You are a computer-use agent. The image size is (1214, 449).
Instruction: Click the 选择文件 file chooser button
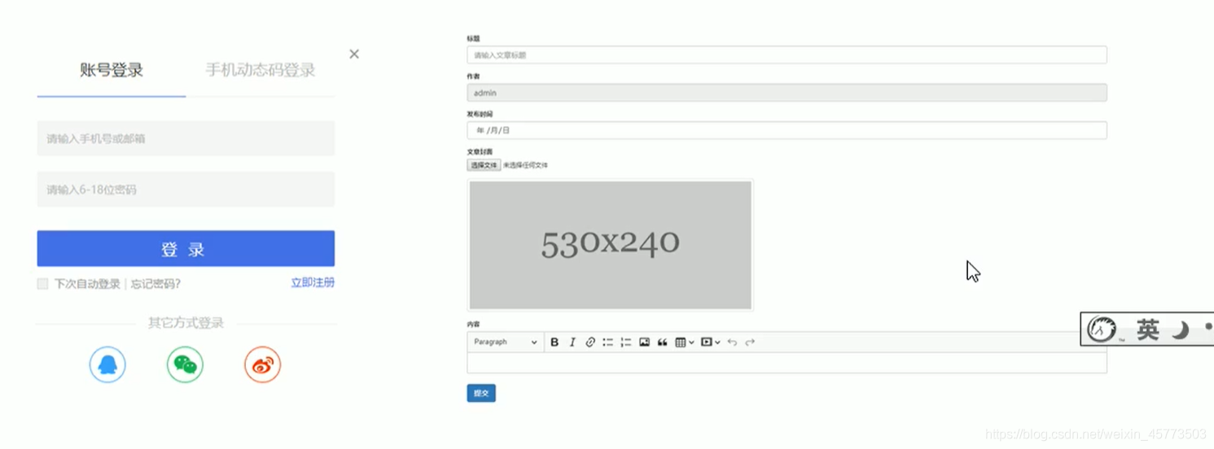484,165
